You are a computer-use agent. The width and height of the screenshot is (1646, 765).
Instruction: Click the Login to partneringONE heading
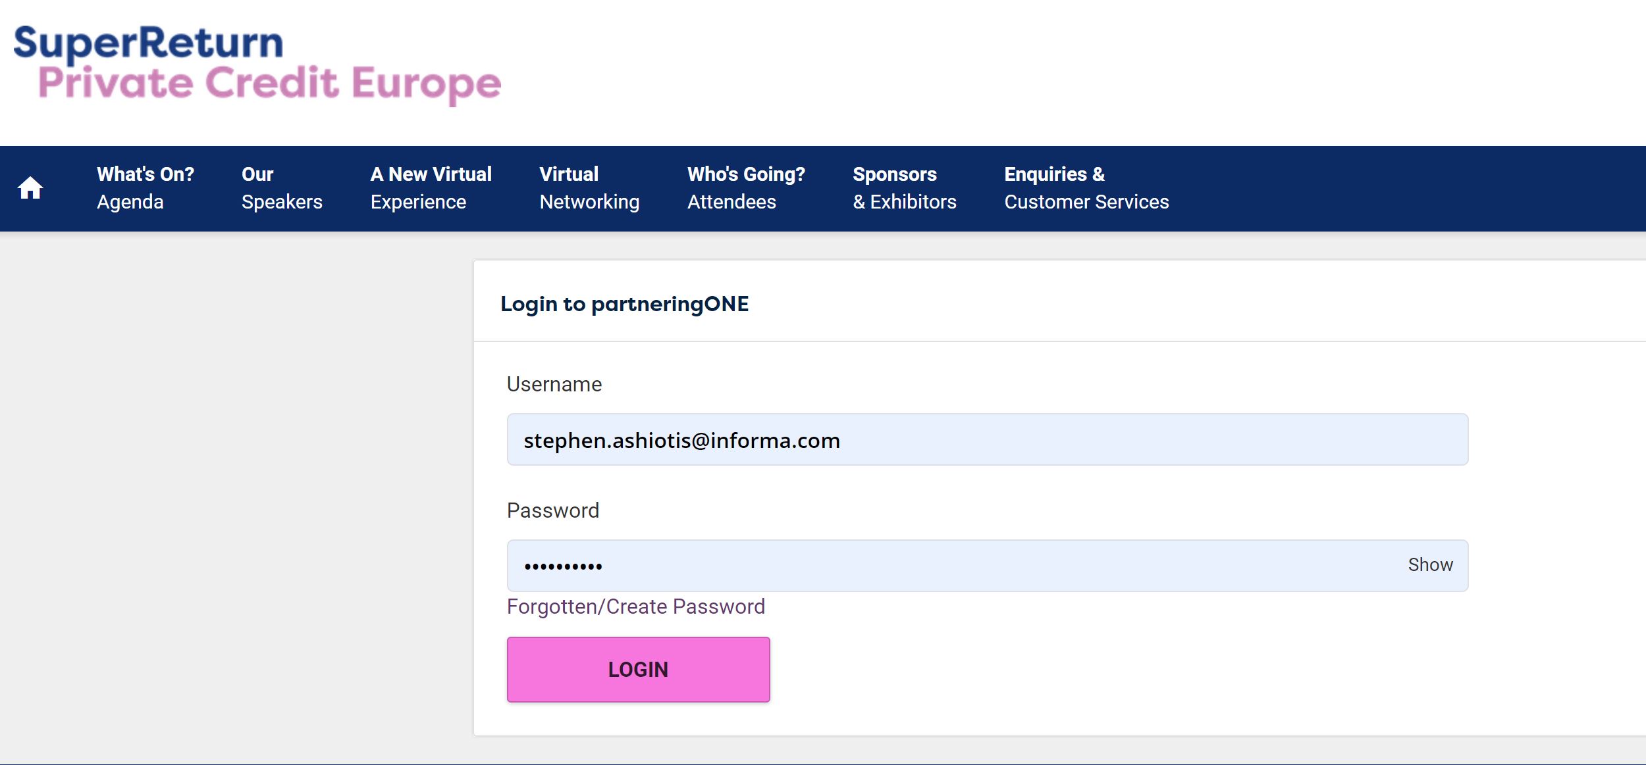point(624,304)
